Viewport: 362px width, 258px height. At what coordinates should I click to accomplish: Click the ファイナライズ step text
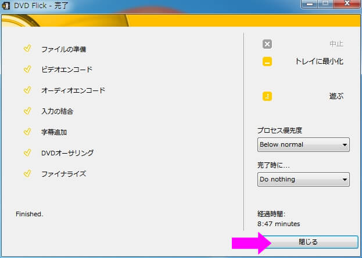click(64, 174)
